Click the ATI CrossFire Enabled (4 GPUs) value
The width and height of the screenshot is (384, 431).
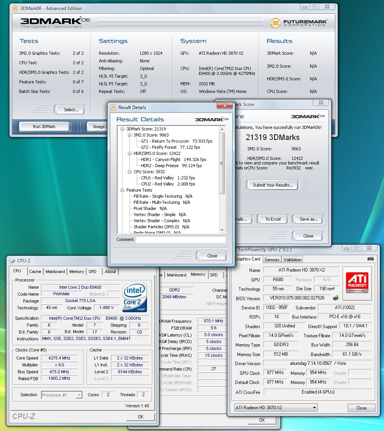coord(318,392)
